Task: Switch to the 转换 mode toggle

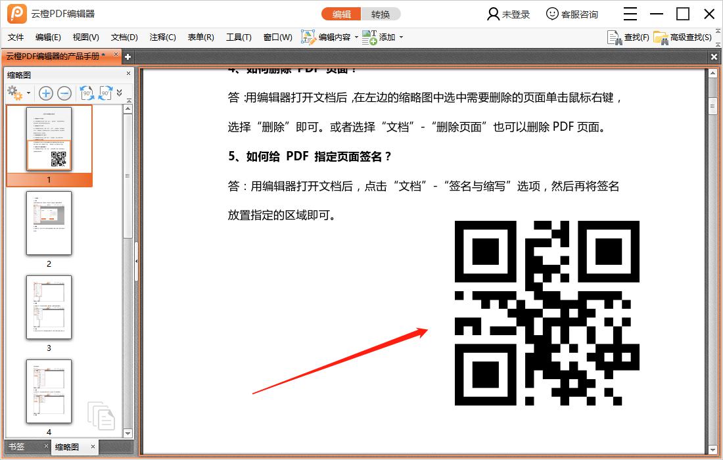Action: (381, 14)
